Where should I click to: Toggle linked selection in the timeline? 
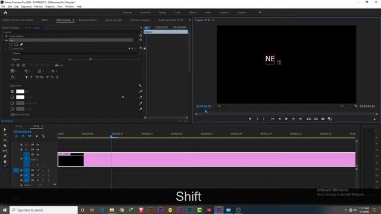30,136
